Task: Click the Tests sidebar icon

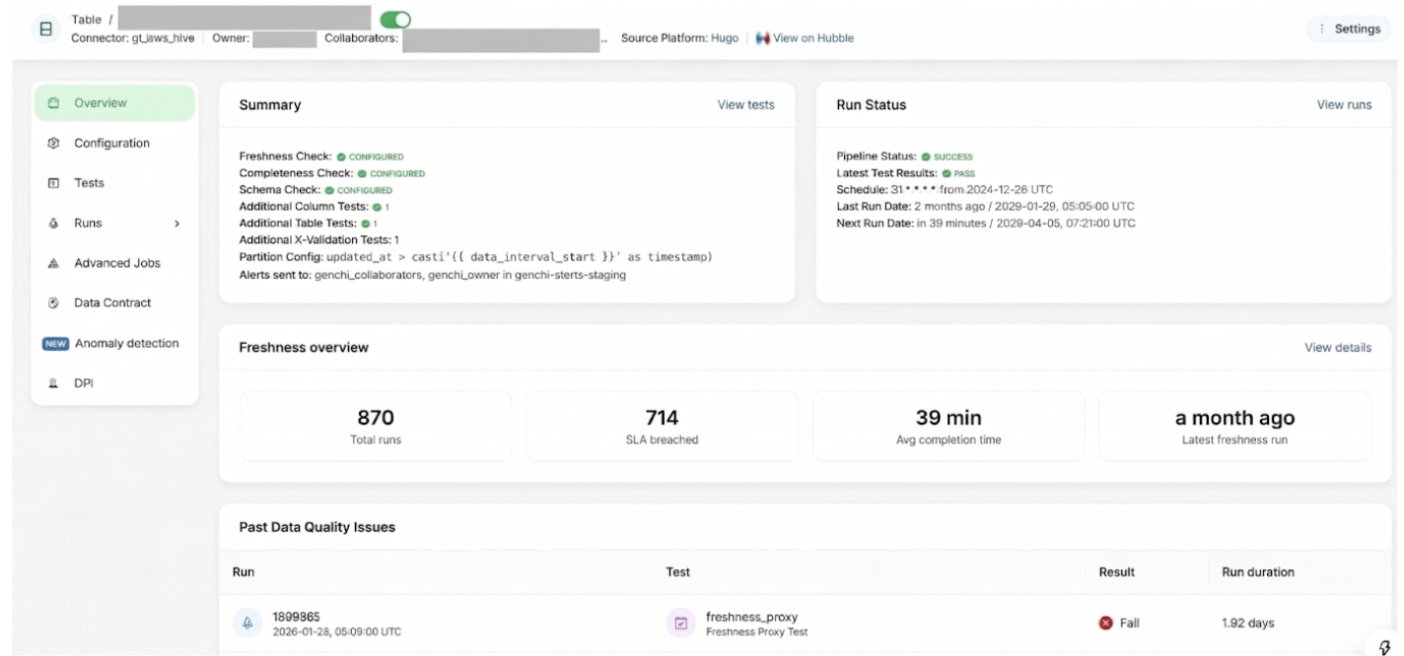Action: [54, 183]
